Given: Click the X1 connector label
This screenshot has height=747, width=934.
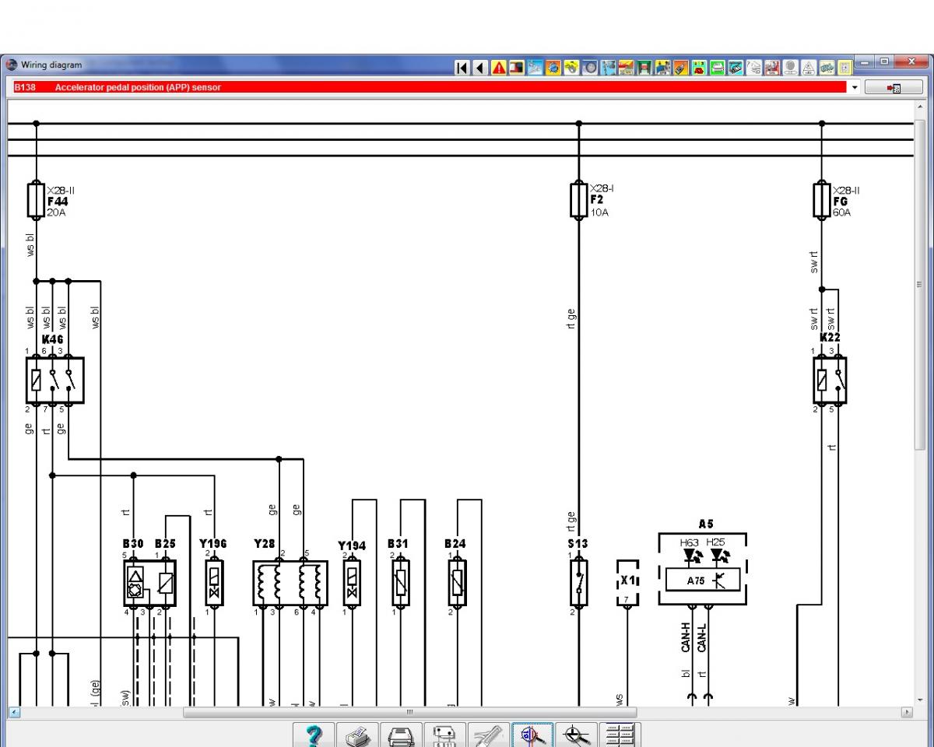Looking at the screenshot, I should (x=627, y=580).
